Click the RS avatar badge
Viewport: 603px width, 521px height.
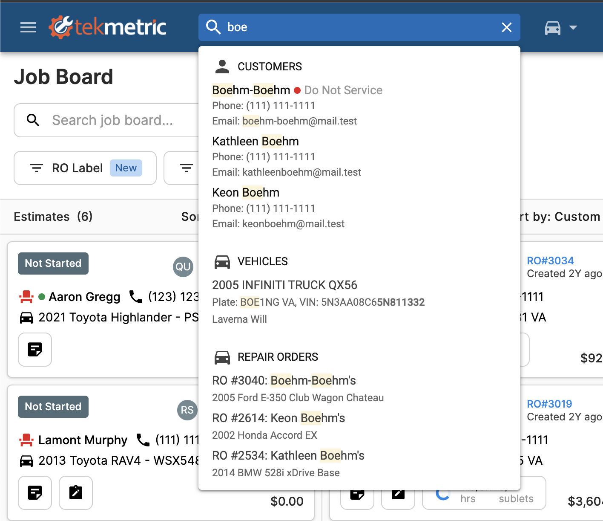click(187, 410)
